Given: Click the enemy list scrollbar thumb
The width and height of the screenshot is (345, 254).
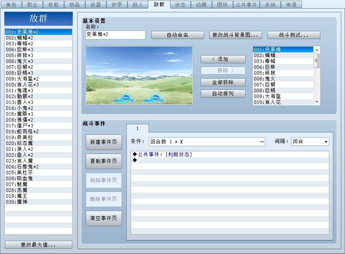Looking at the screenshot, I should coord(317,61).
